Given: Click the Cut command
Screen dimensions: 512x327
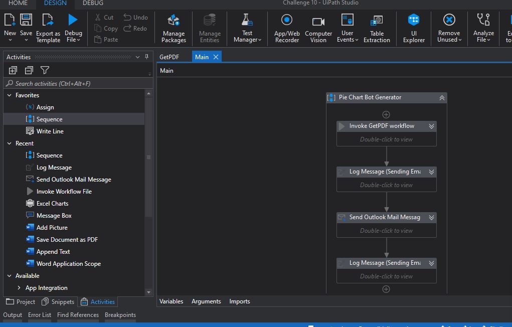Looking at the screenshot, I should [104, 18].
